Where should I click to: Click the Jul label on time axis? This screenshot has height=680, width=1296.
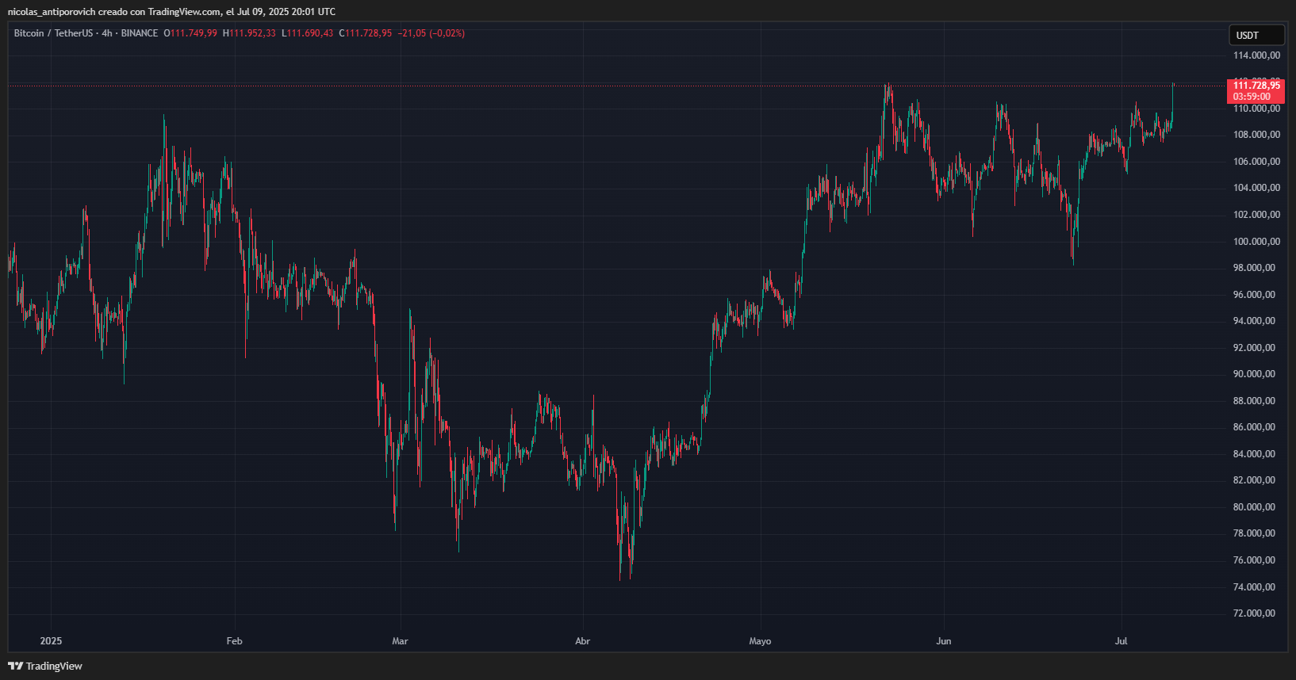1121,641
